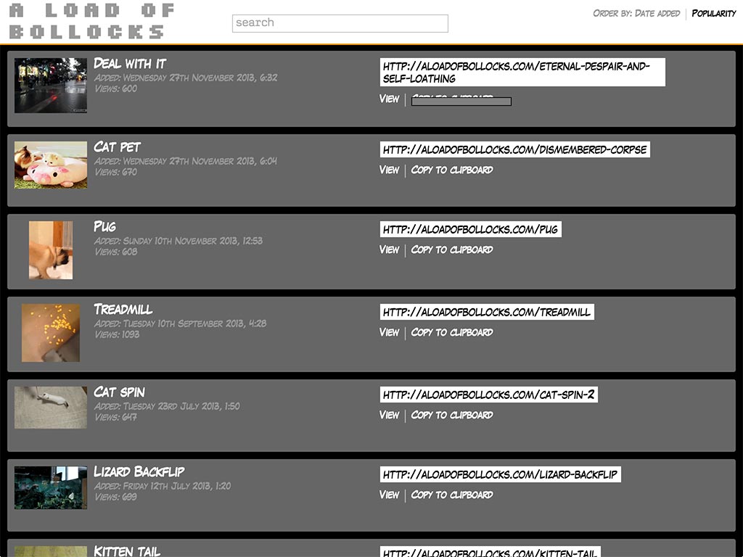Image resolution: width=743 pixels, height=557 pixels.
Task: Click the Treadmill title heading
Action: tap(123, 310)
